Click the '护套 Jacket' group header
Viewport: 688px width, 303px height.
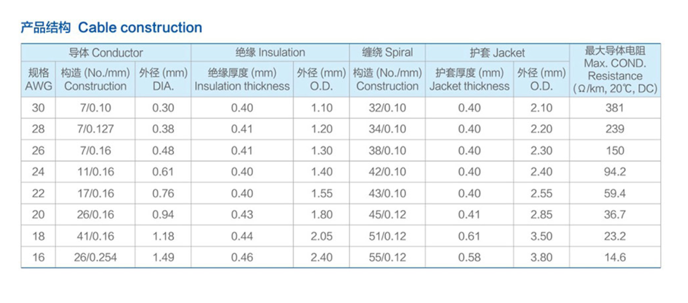[497, 53]
